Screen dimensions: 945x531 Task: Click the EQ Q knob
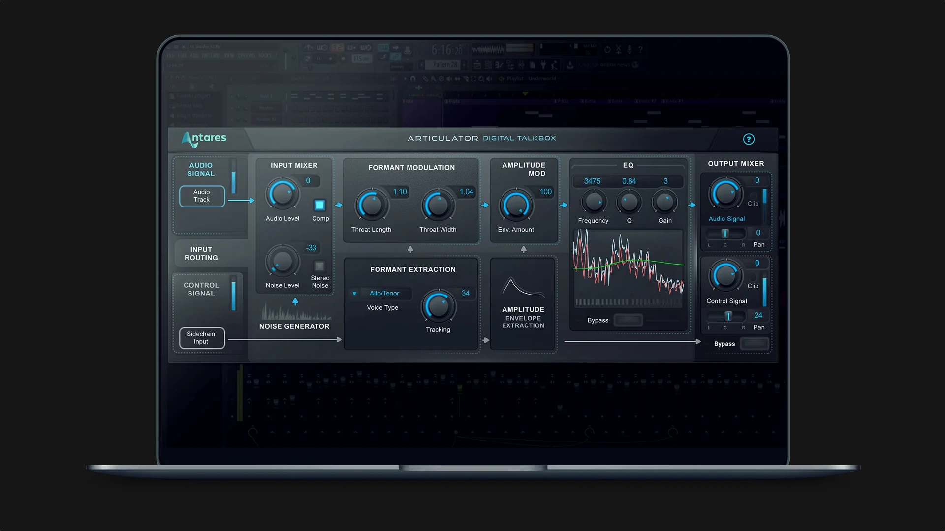(629, 202)
